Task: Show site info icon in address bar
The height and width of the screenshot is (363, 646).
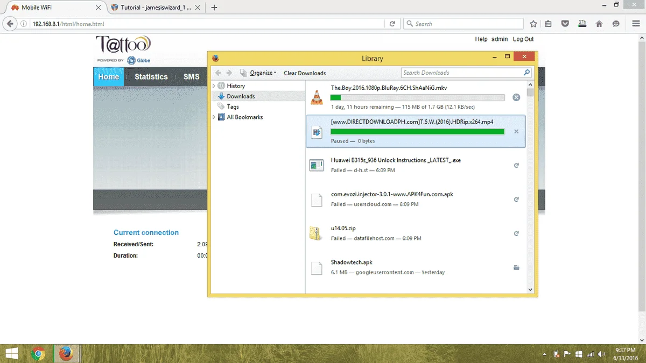Action: [24, 24]
